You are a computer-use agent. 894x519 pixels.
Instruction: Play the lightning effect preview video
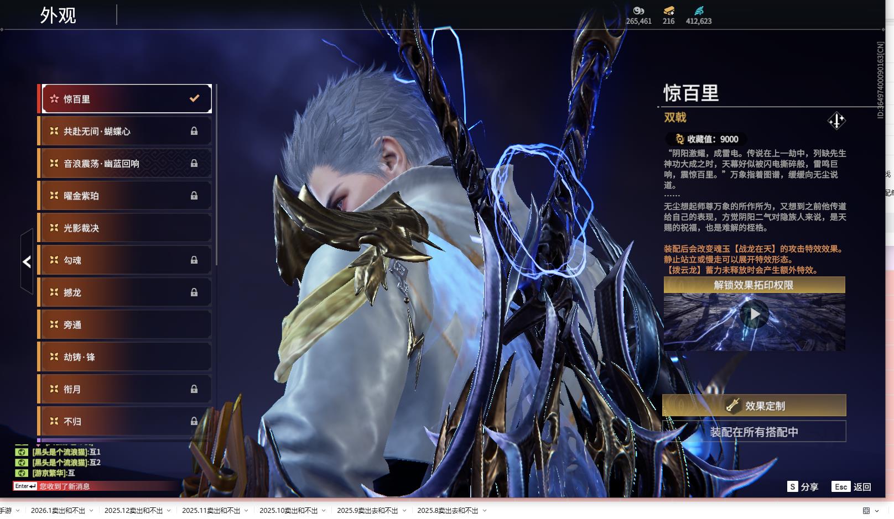(755, 314)
